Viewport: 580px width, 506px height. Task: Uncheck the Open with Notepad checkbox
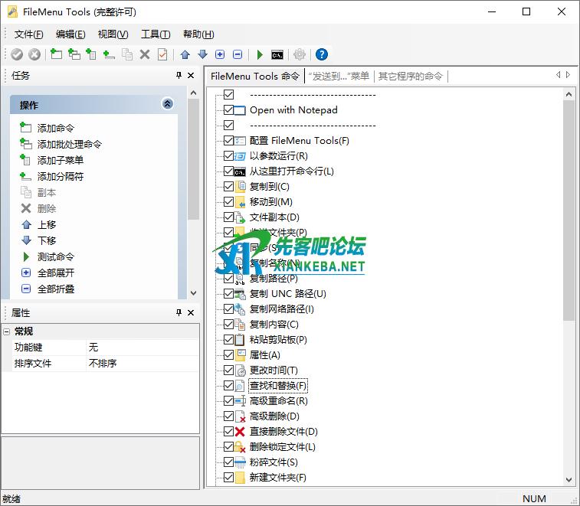pyautogui.click(x=228, y=110)
